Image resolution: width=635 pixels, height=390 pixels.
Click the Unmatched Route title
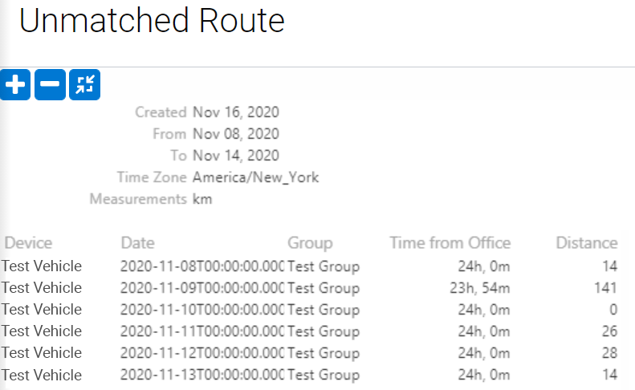click(152, 20)
